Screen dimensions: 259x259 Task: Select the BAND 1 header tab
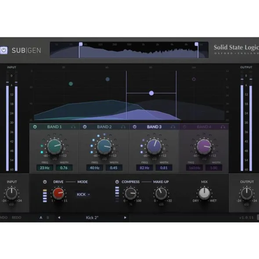click(x=54, y=127)
